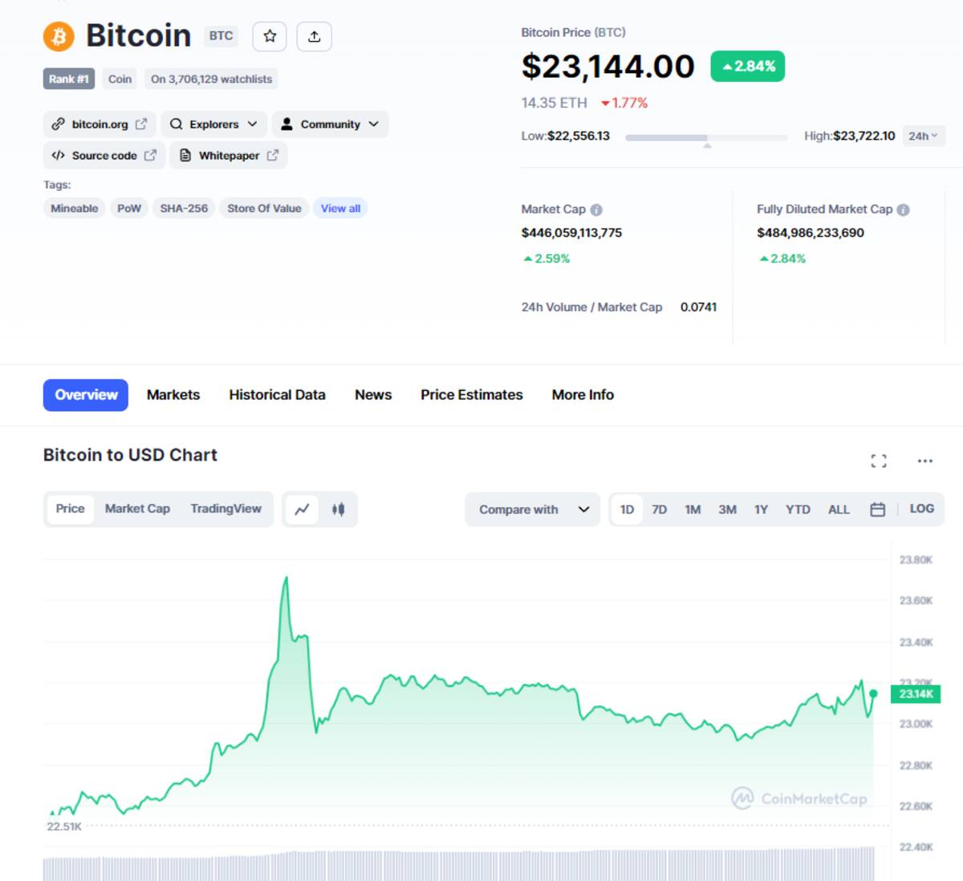963x881 pixels.
Task: Click the low-high price range slider
Action: [706, 138]
